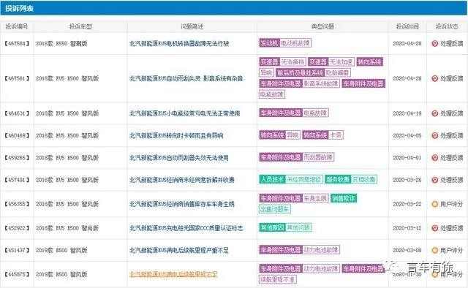The height and width of the screenshot is (288, 468).
Task: Click the 出售问题车 tag in row 456355
Action: (275, 209)
